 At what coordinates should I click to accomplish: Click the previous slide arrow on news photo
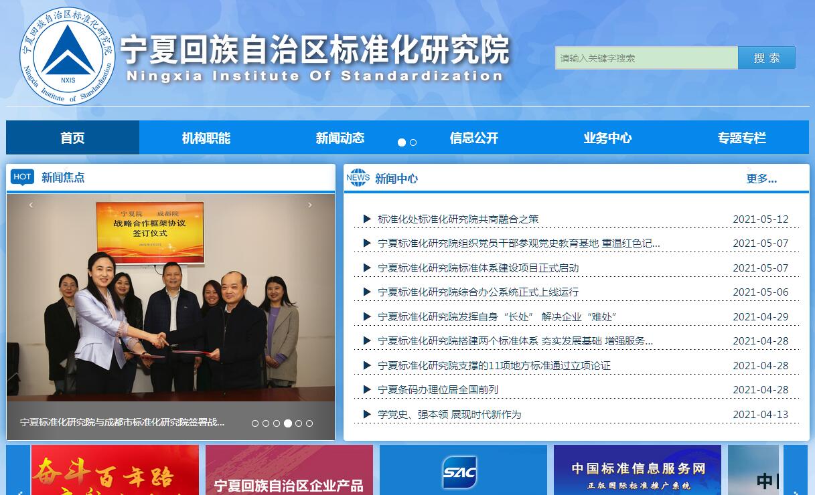[x=31, y=205]
